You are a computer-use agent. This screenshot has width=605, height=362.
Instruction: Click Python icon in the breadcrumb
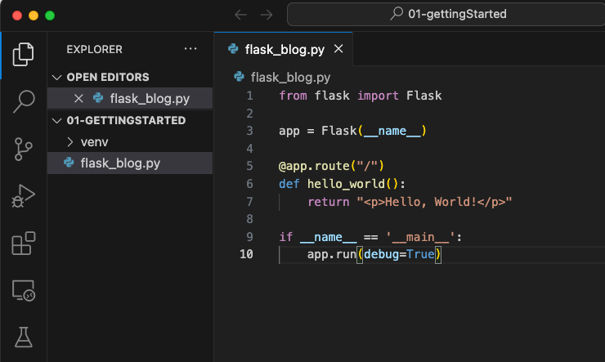coord(239,77)
